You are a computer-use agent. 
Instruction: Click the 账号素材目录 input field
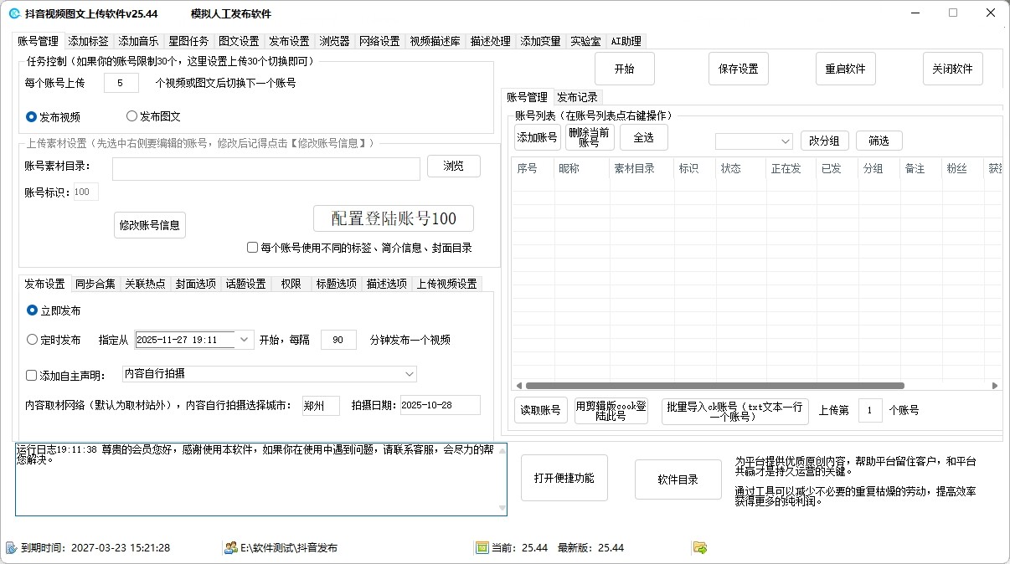coord(266,169)
